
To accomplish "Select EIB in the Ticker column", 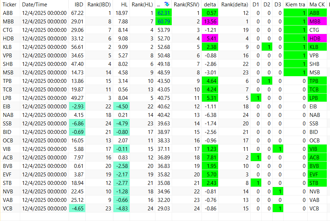I will point(6,107).
